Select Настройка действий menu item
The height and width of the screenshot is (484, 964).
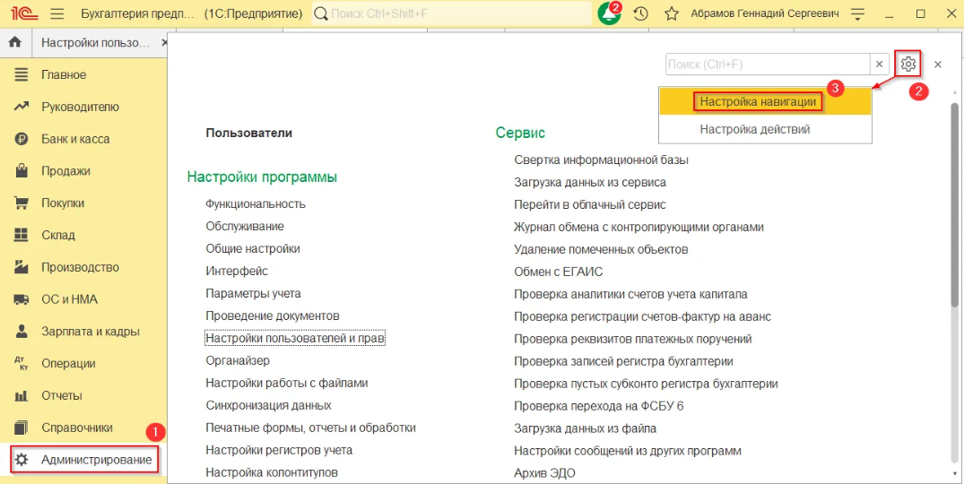754,129
